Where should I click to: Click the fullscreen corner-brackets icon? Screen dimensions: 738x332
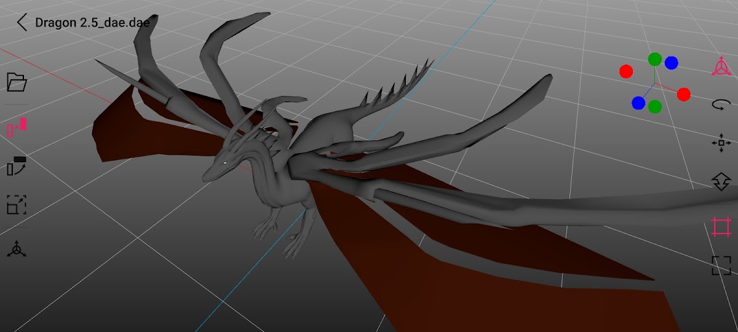click(x=721, y=266)
